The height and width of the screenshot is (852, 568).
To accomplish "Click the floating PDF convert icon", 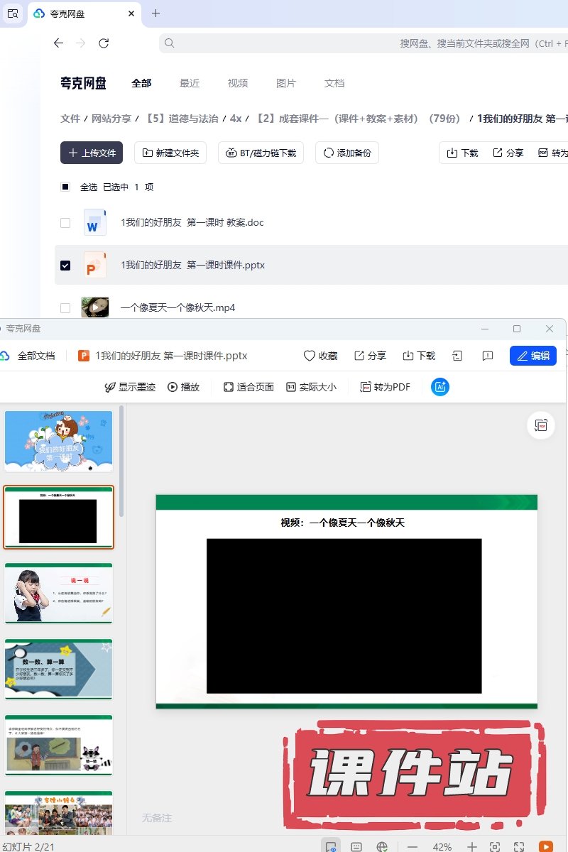I will (541, 425).
